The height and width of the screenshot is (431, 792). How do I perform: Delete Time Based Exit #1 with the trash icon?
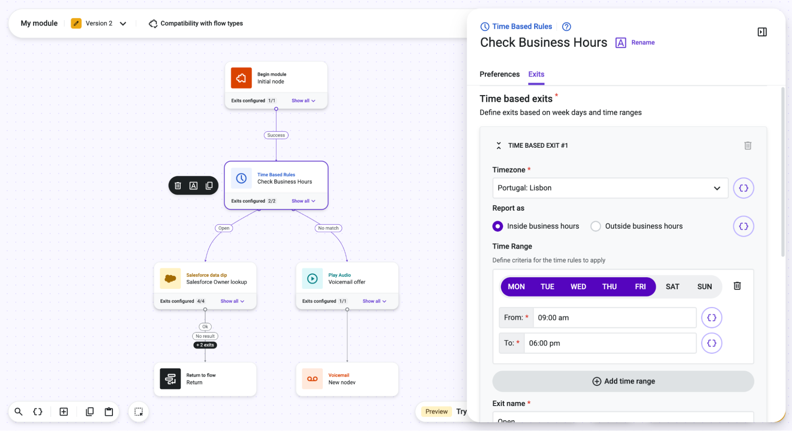tap(748, 145)
